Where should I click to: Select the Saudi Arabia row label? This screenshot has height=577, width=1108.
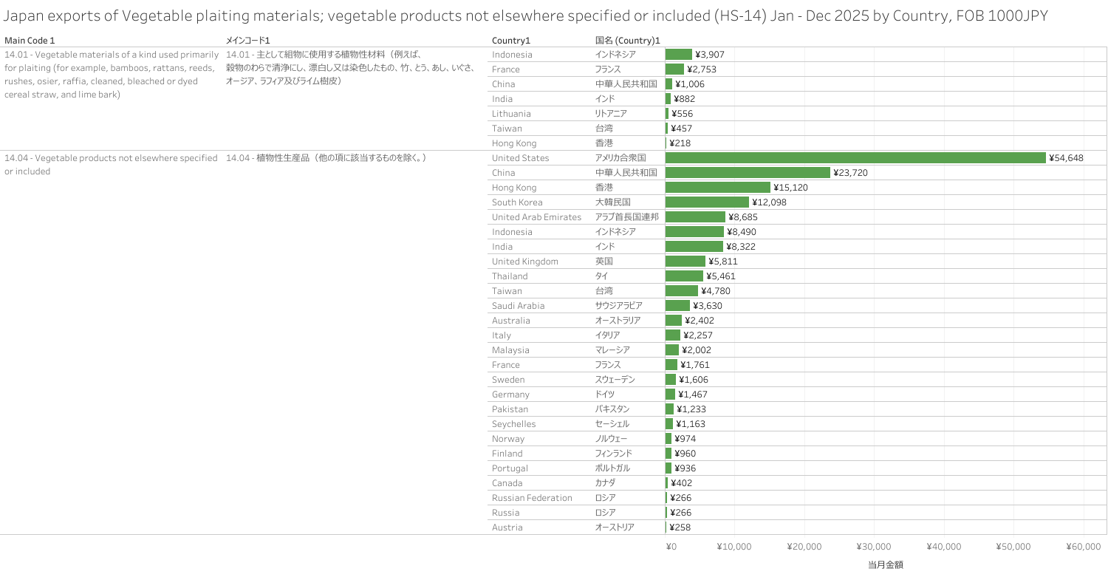tap(518, 306)
